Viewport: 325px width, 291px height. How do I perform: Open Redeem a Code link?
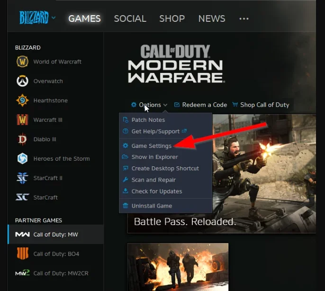click(x=205, y=105)
